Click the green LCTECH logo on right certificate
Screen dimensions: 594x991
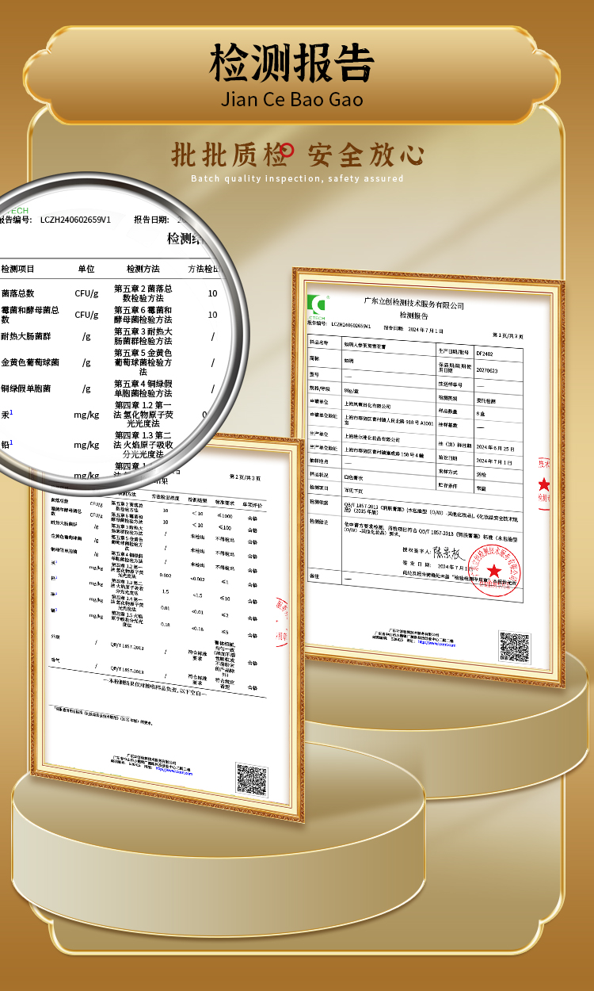pos(318,305)
